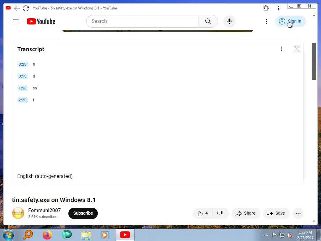Open the YouTube hamburger guide menu
The height and width of the screenshot is (241, 321).
(x=16, y=21)
